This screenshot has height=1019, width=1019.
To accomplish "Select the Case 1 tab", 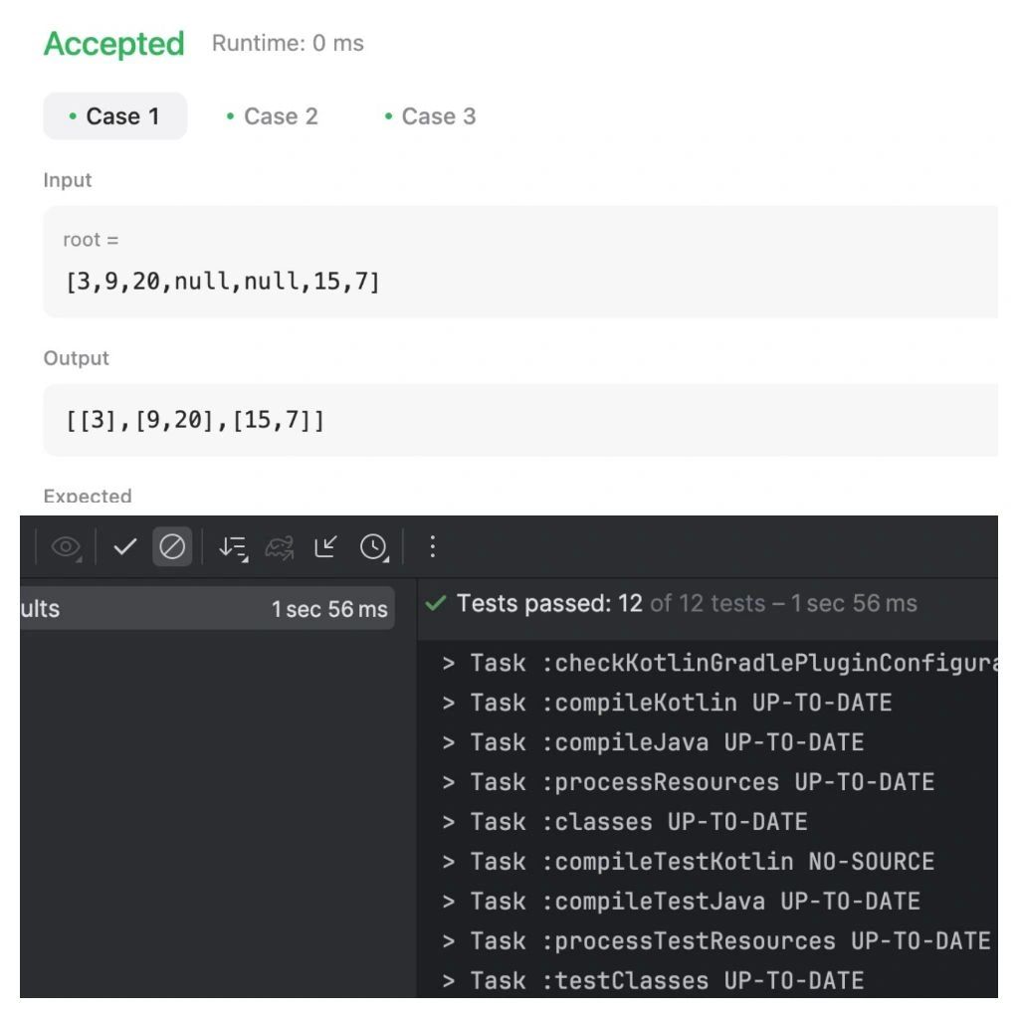I will point(115,116).
